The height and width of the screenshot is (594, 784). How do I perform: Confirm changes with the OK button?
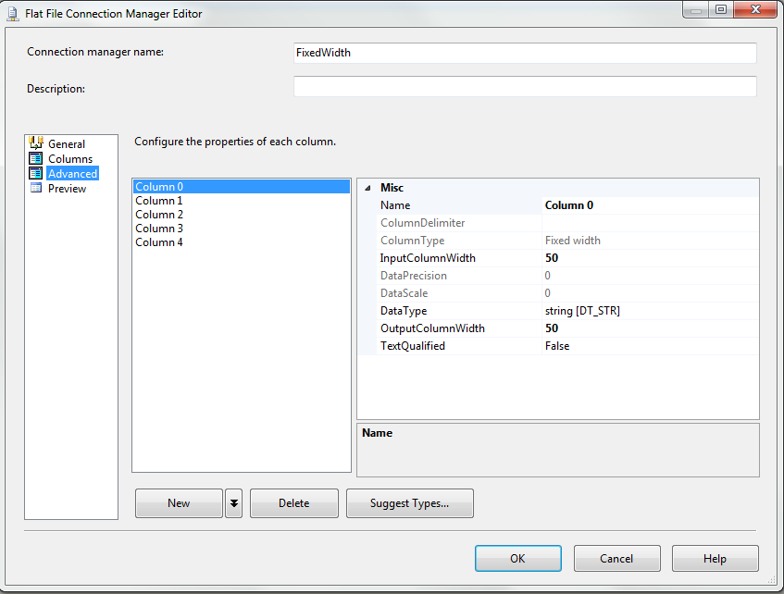coord(517,558)
